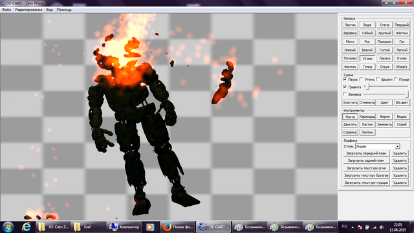The width and height of the screenshot is (414, 233).
Task: Select the Ведро bucket tool
Action: click(x=402, y=116)
